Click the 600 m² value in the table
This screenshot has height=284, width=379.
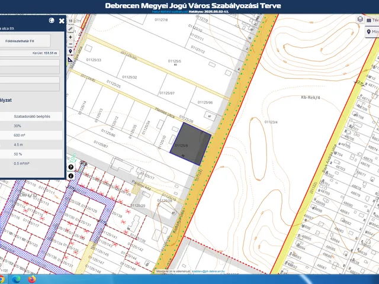tap(19, 135)
